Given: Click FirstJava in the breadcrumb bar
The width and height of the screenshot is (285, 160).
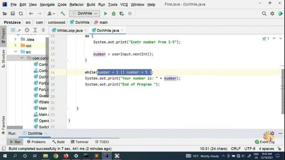Looking at the screenshot, I should point(12,23).
